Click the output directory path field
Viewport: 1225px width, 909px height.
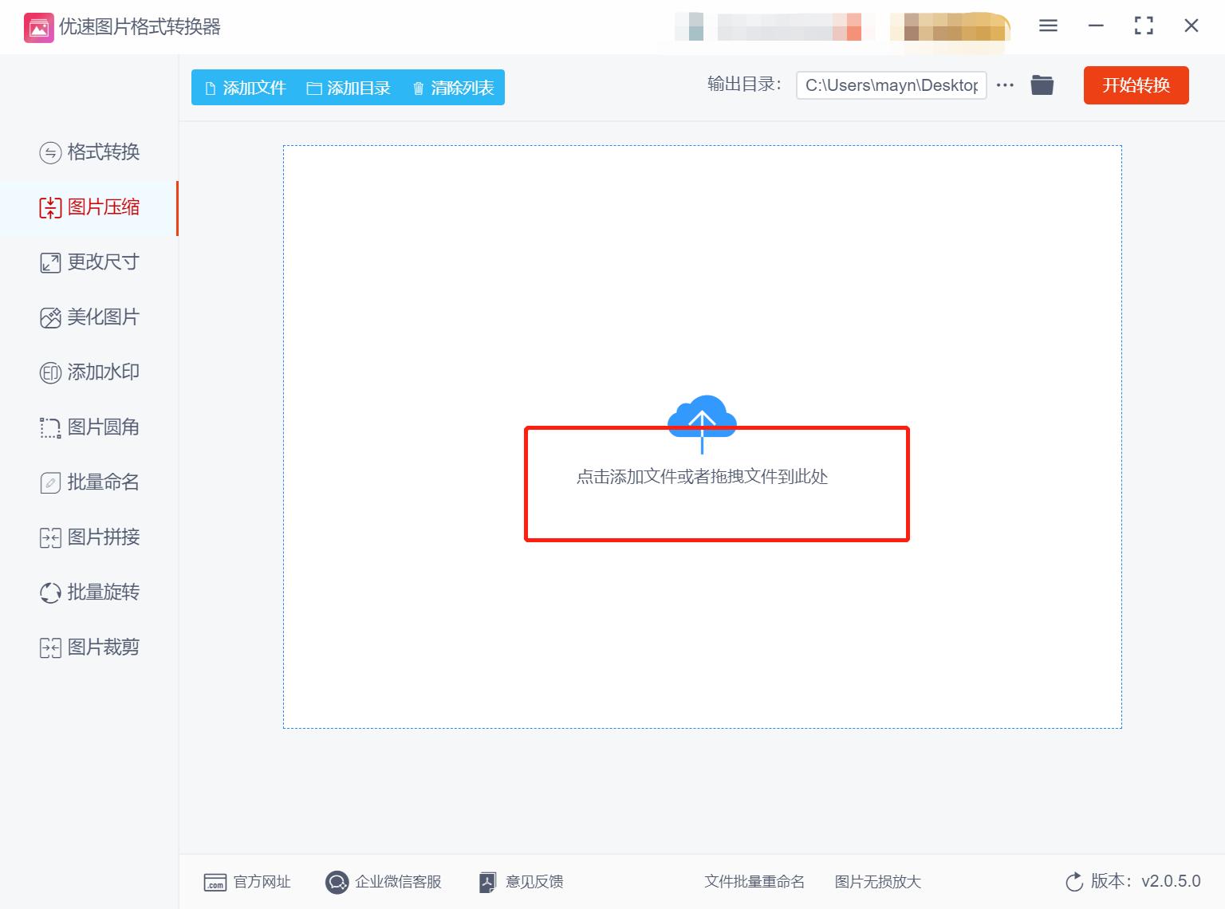pos(891,85)
